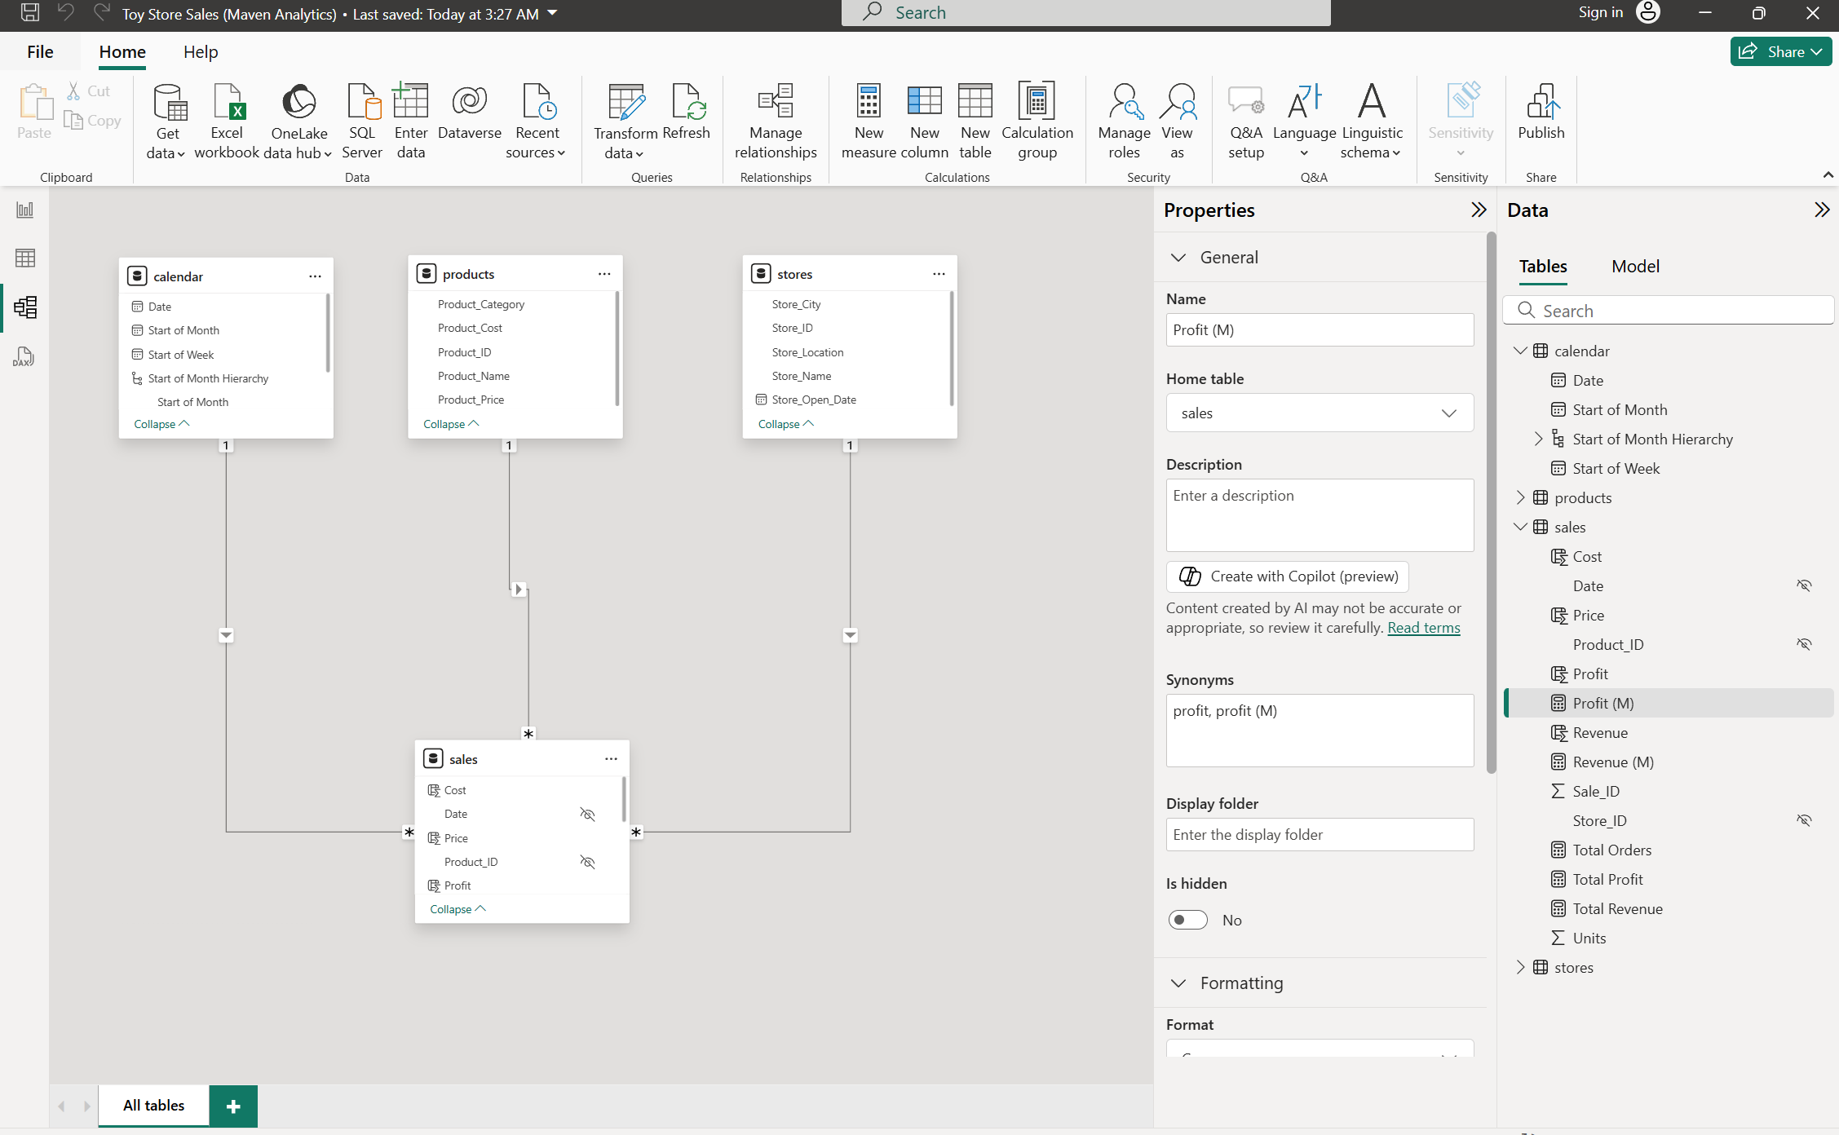Select the Home ribbon tab
Viewport: 1839px width, 1135px height.
pyautogui.click(x=122, y=52)
